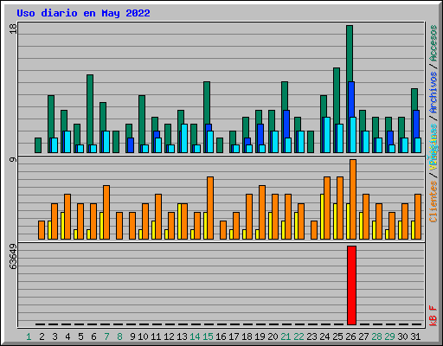Screen dimensions: 443x346
Task: Click the chart title Uso diario en May 2022
Action: pyautogui.click(x=83, y=13)
